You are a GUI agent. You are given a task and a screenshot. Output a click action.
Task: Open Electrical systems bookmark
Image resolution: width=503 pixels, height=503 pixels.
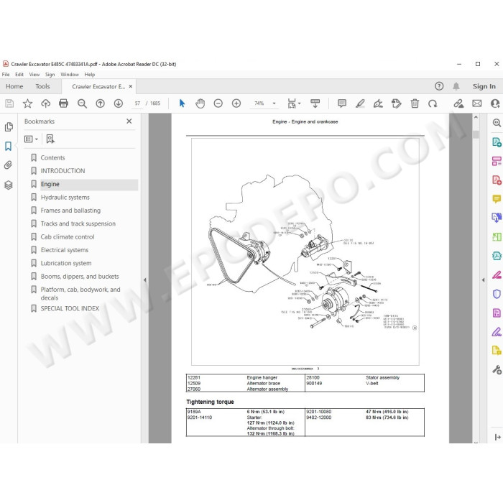pos(65,250)
